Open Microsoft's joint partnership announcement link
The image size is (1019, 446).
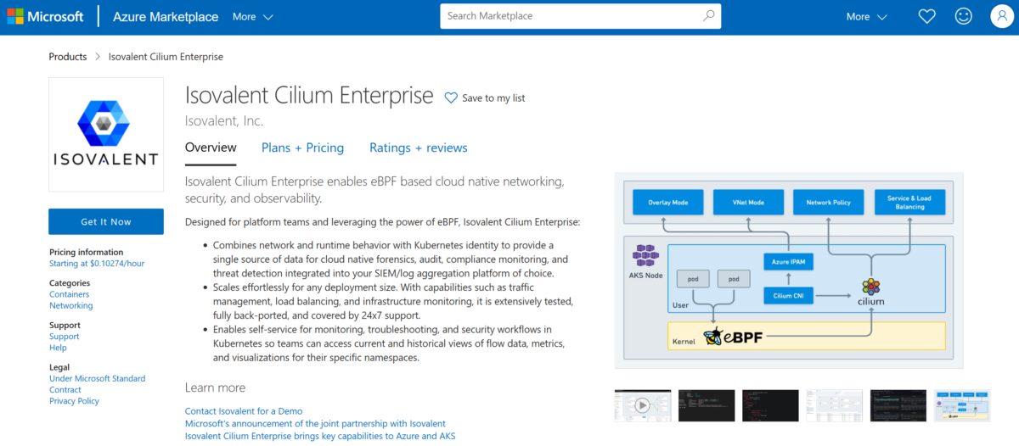coord(315,423)
